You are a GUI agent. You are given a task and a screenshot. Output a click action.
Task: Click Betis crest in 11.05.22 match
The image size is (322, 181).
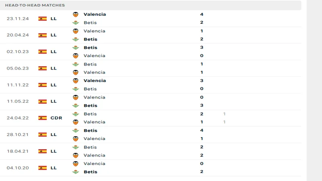75,105
